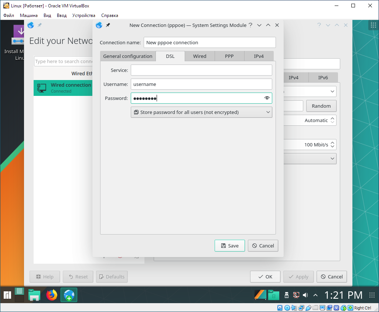This screenshot has width=379, height=312.
Task: Open the 100 Mbit/s speed selector
Action: click(318, 145)
